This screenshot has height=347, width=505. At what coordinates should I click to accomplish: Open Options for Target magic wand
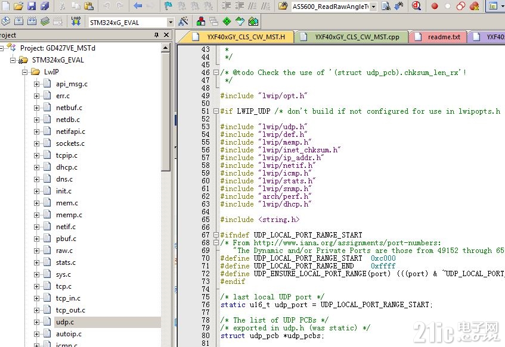(x=183, y=21)
